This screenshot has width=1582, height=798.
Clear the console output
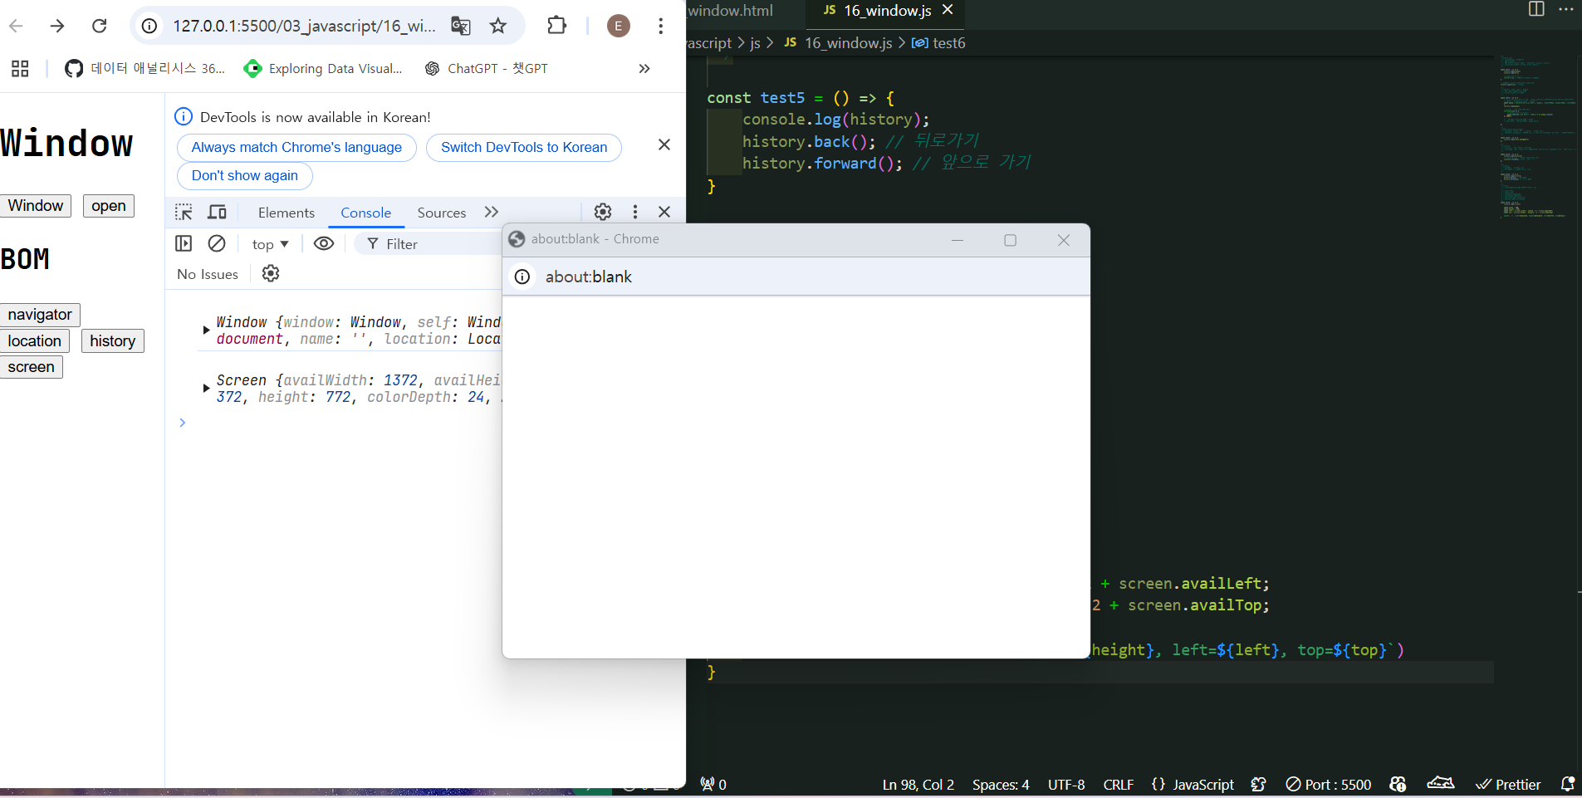click(x=217, y=243)
